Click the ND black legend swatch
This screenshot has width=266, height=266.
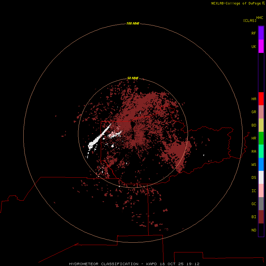(261, 230)
